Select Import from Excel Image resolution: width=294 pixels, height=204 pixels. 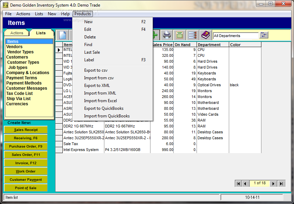[x=112, y=101]
